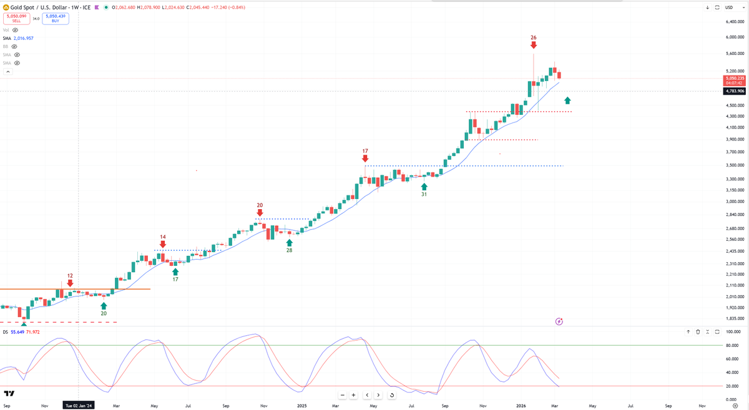The height and width of the screenshot is (410, 749).
Task: Show the hidden Vol indicator
Action: pos(16,30)
